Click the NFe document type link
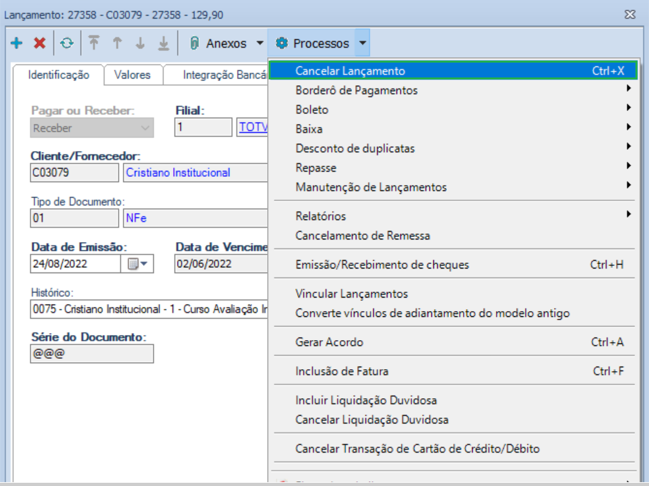 (136, 218)
